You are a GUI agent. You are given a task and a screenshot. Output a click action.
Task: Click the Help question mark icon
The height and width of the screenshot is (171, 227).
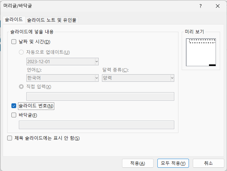pos(200,6)
